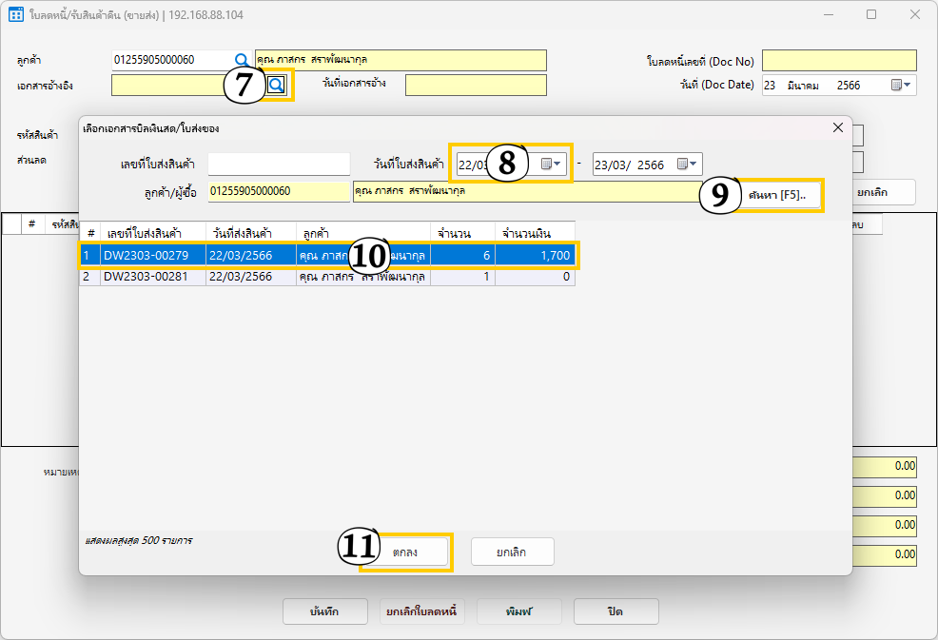Click the พิมพ์ print button

[x=518, y=611]
